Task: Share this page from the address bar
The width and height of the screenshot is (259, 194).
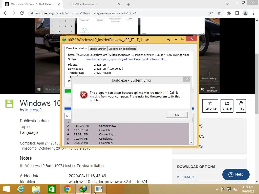Action: pyautogui.click(x=211, y=13)
